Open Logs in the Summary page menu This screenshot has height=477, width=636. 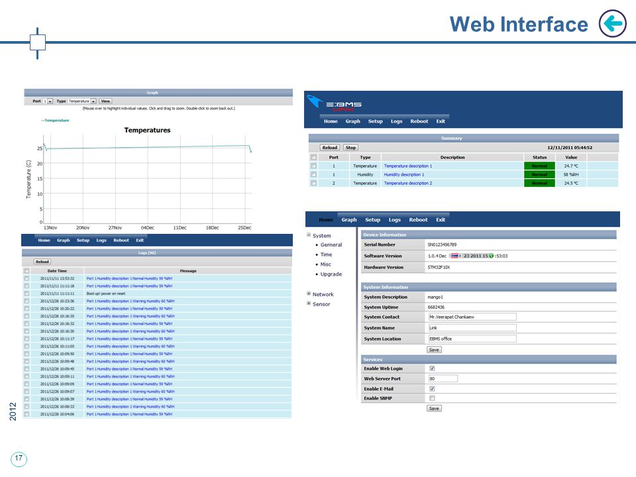(396, 121)
